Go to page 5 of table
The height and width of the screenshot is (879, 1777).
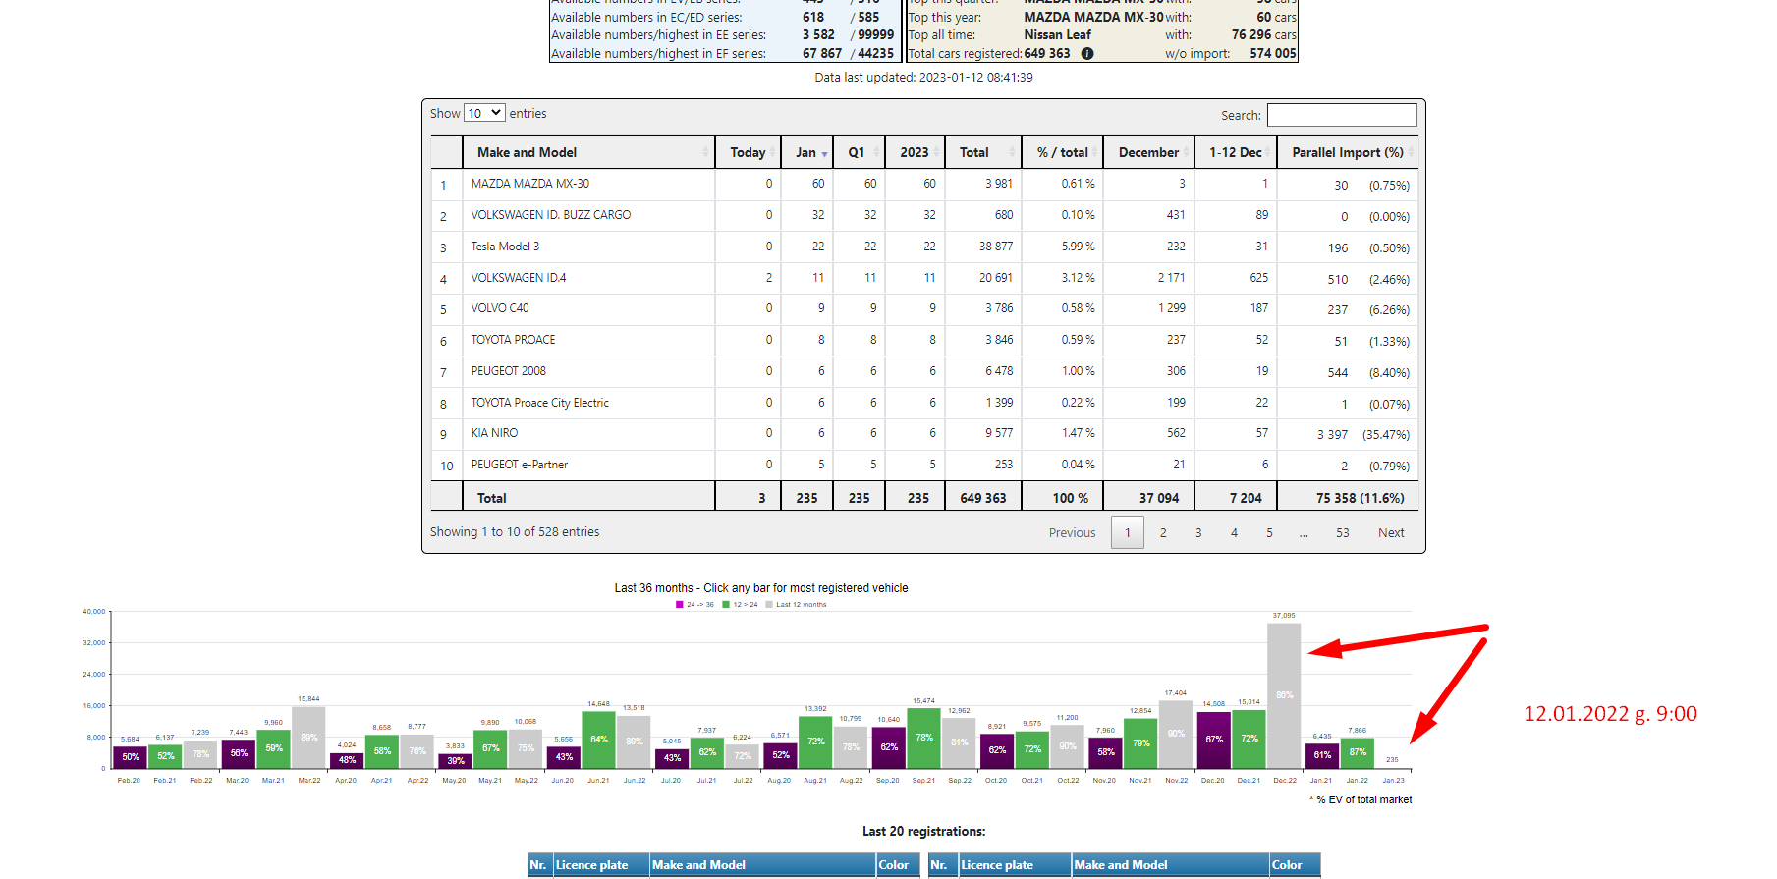[1269, 533]
